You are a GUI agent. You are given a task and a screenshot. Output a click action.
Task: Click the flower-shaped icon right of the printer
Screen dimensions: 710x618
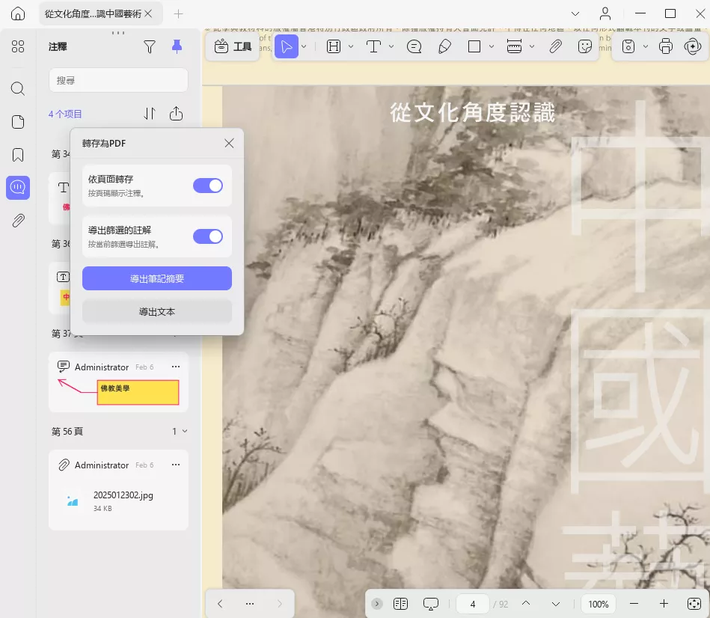[x=693, y=46]
